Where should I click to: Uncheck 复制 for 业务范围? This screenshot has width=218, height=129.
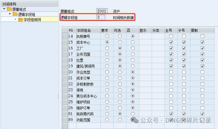[x=202, y=54]
